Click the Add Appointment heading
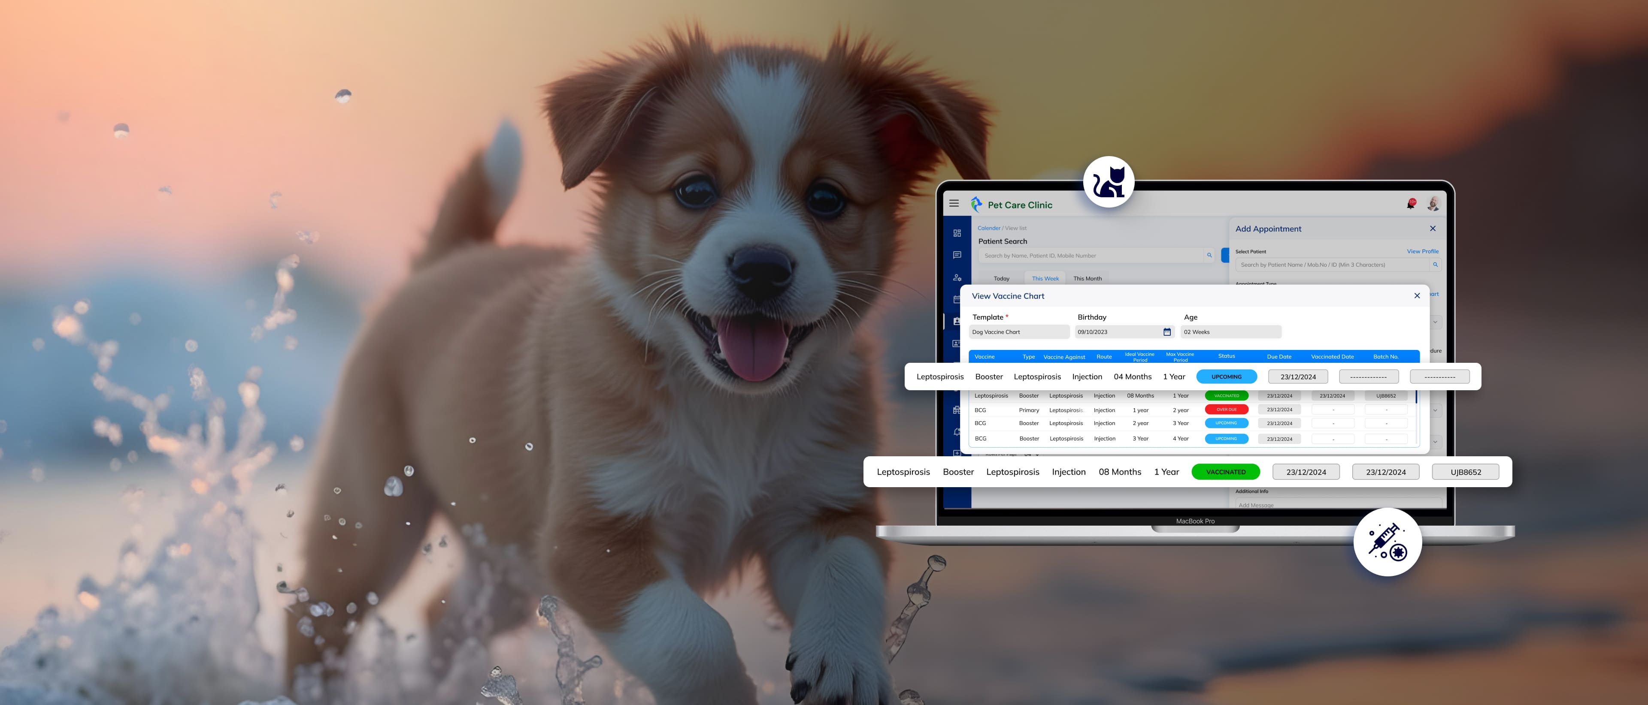The width and height of the screenshot is (1648, 705). pos(1268,229)
